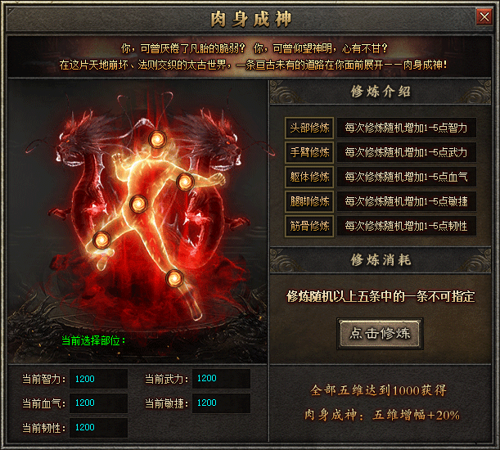This screenshot has width=500, height=450.
Task: Click the 修炼介绍 section header
Action: click(381, 92)
